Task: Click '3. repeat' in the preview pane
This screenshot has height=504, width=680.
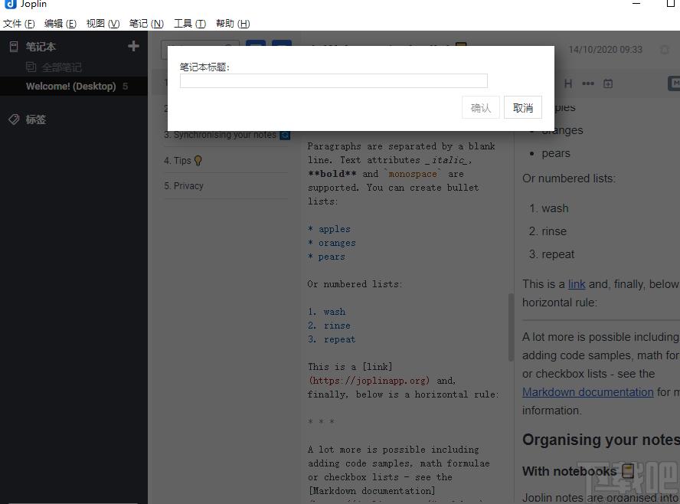Action: tap(551, 254)
